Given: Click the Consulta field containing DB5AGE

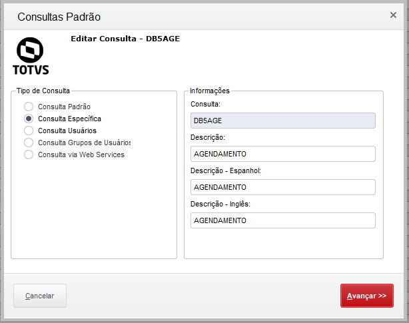Looking at the screenshot, I should pyautogui.click(x=283, y=121).
